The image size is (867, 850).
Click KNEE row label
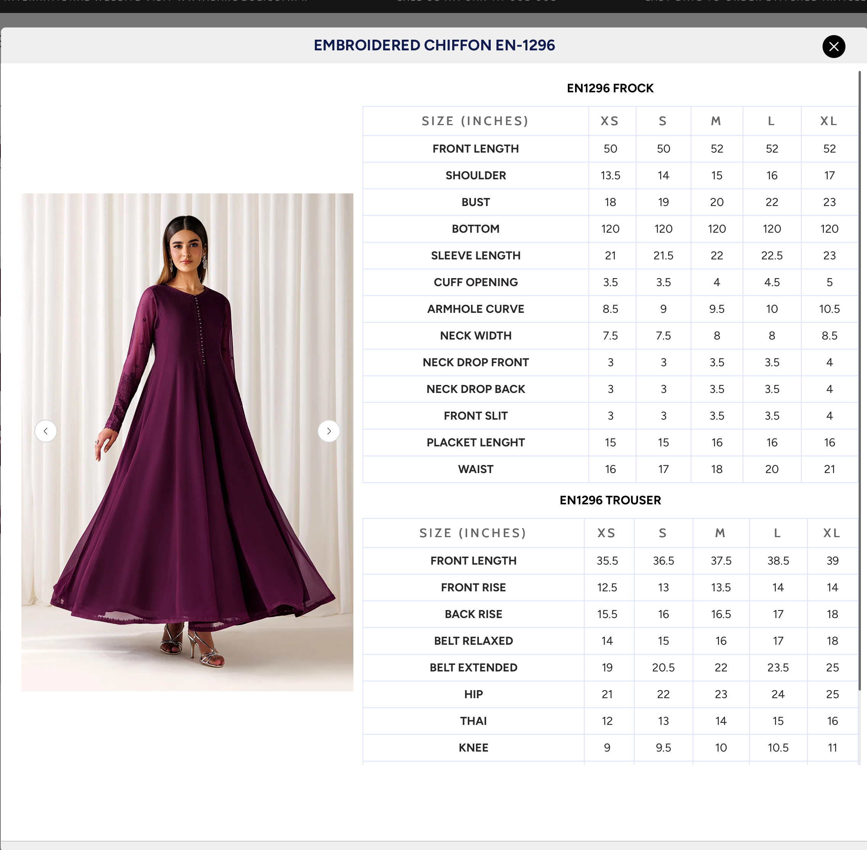click(x=473, y=748)
